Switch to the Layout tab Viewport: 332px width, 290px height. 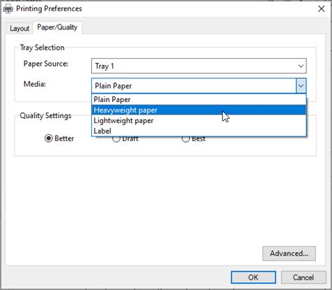[20, 29]
